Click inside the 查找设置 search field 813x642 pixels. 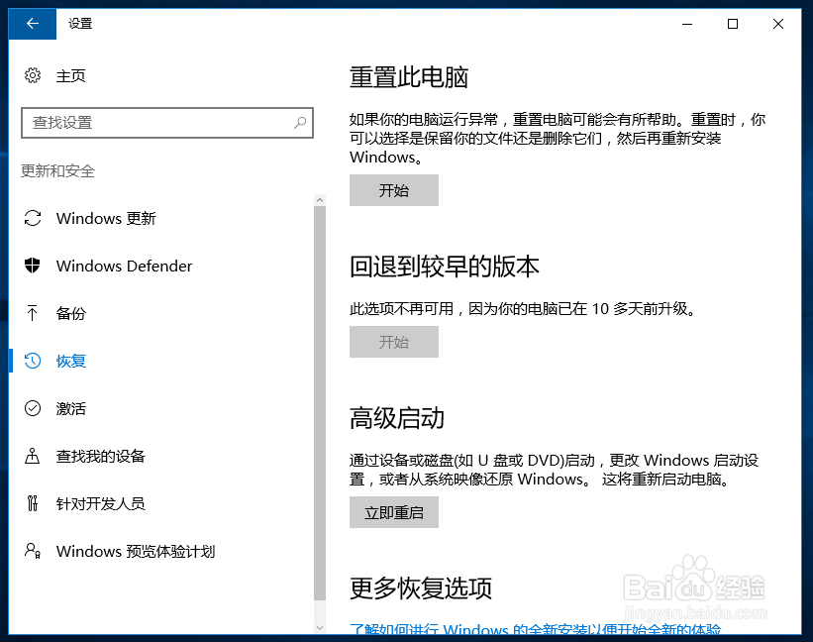[x=158, y=122]
